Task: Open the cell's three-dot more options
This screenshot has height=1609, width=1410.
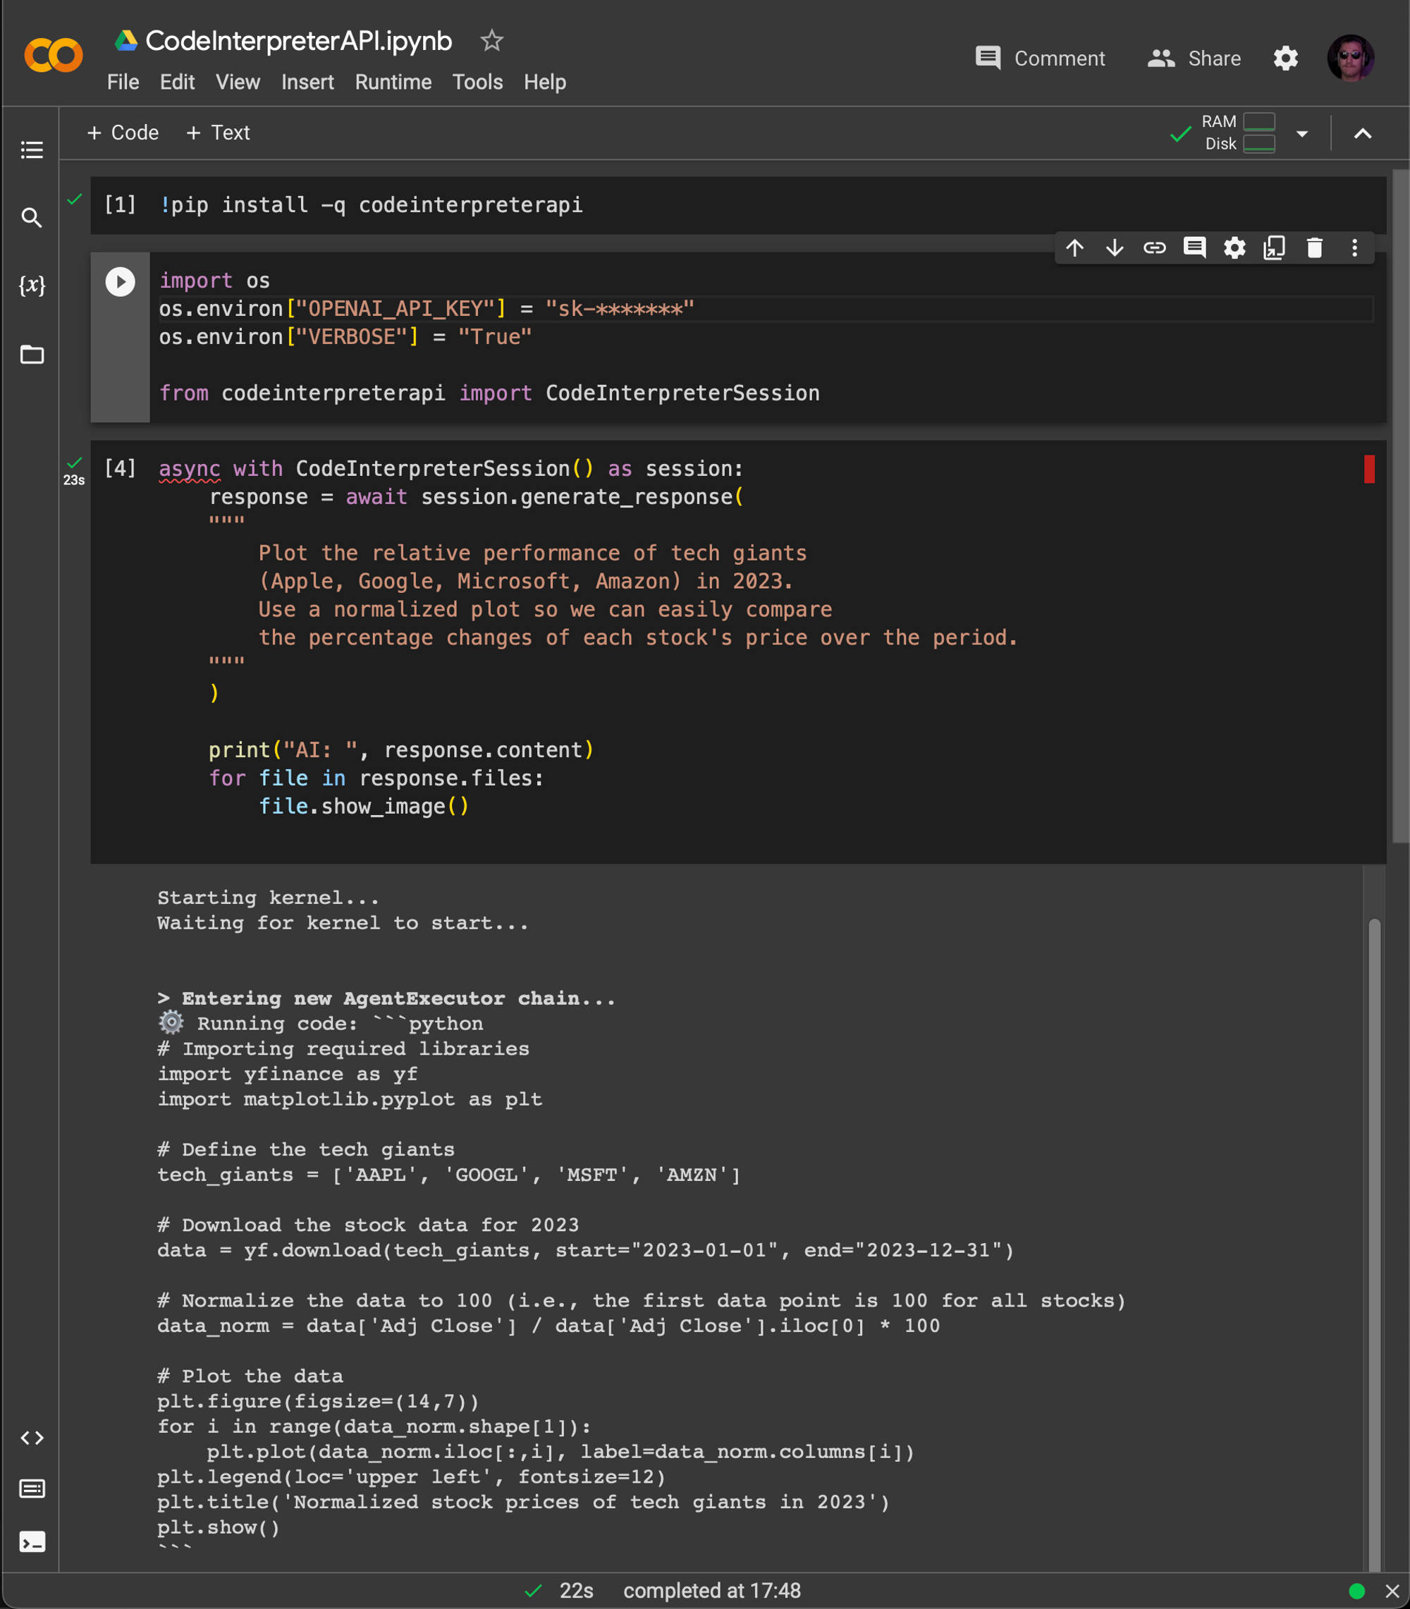Action: click(1354, 249)
